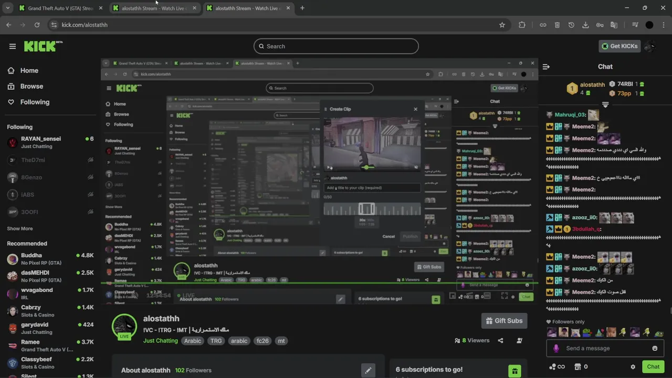Go to Home in the sidebar
The height and width of the screenshot is (378, 672).
coord(23,70)
